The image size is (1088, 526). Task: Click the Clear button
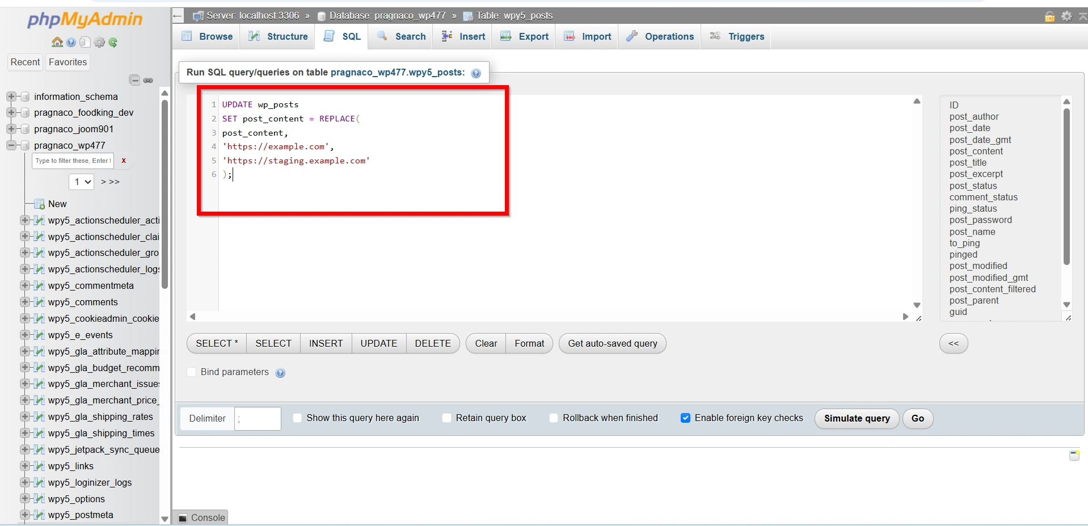click(x=486, y=344)
